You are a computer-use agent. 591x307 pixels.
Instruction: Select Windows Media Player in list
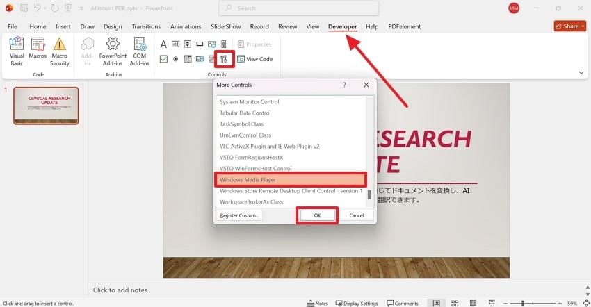point(291,180)
